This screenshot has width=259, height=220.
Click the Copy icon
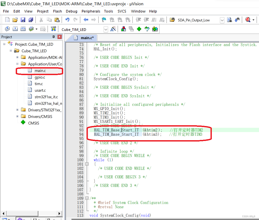click(x=49, y=20)
